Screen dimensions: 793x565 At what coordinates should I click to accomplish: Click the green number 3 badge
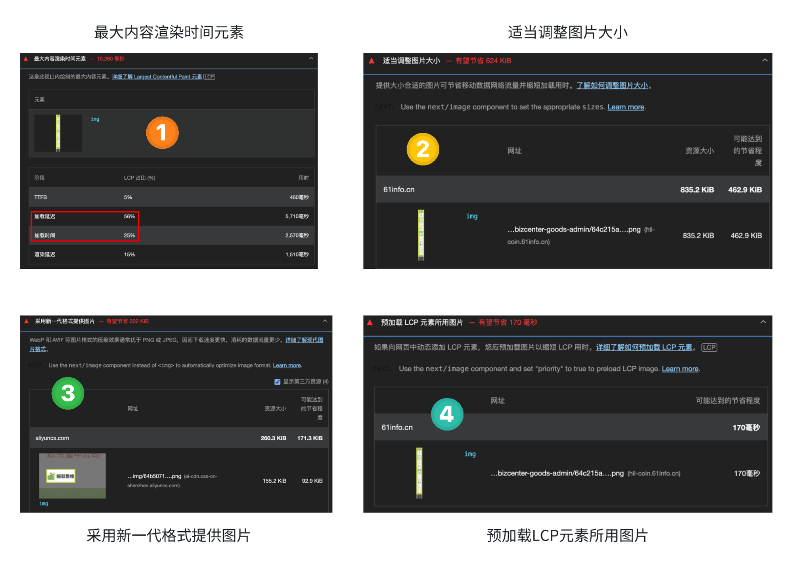tap(68, 393)
